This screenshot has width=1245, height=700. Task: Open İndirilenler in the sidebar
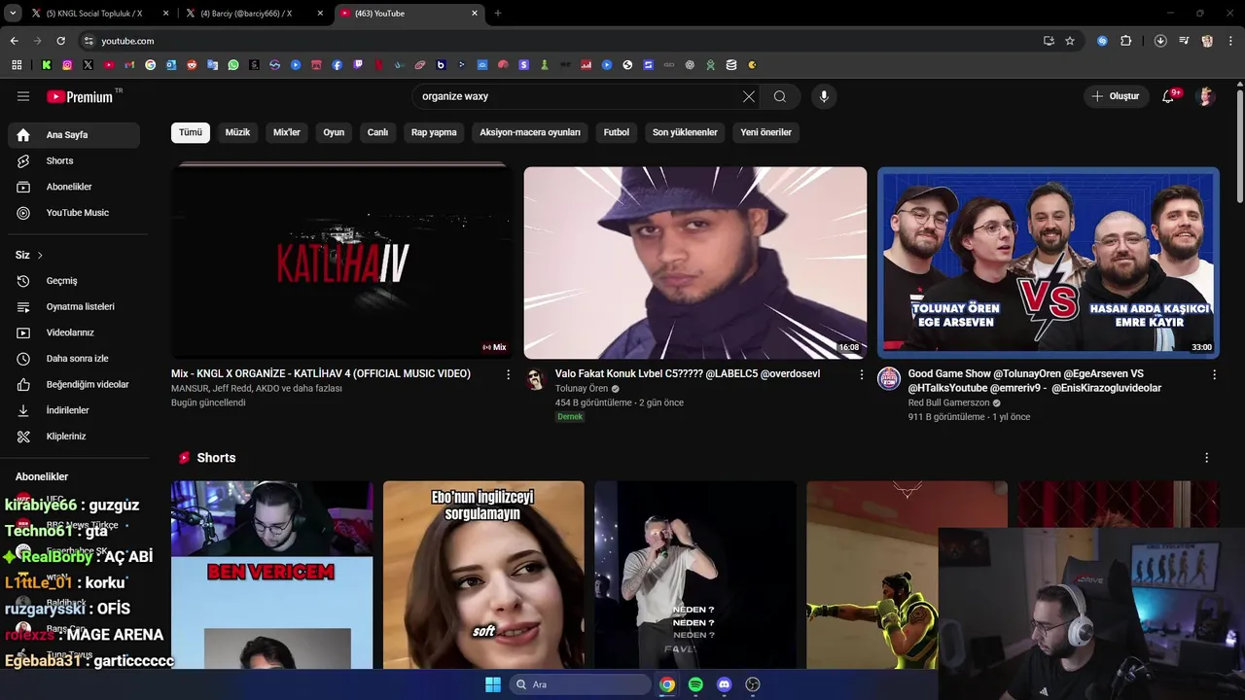coord(74,410)
